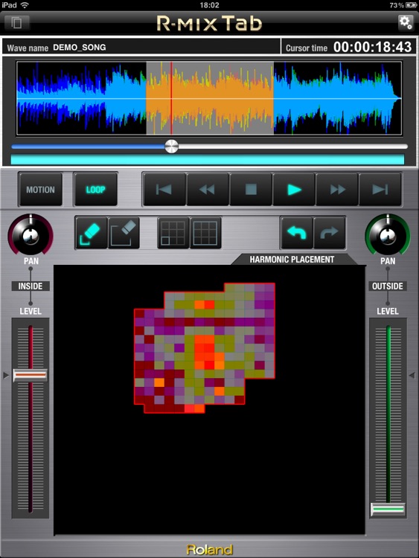Adjust the INSIDE pan knob
This screenshot has height=558, width=419.
point(31,235)
